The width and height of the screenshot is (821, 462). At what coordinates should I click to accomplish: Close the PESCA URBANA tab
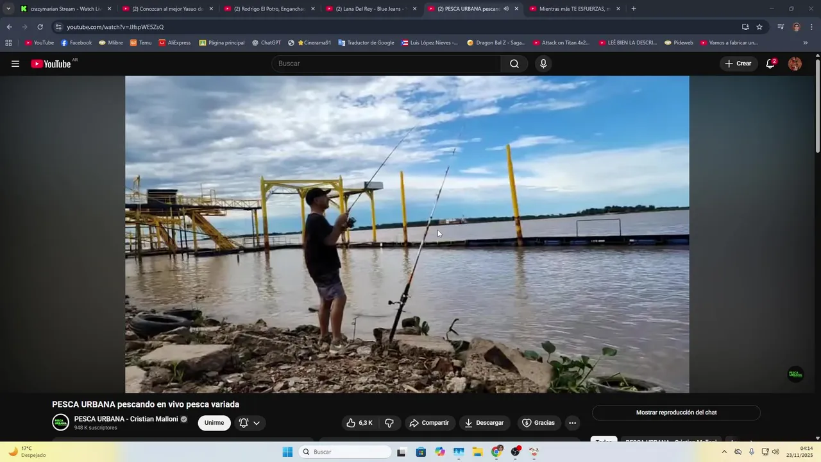coord(516,9)
